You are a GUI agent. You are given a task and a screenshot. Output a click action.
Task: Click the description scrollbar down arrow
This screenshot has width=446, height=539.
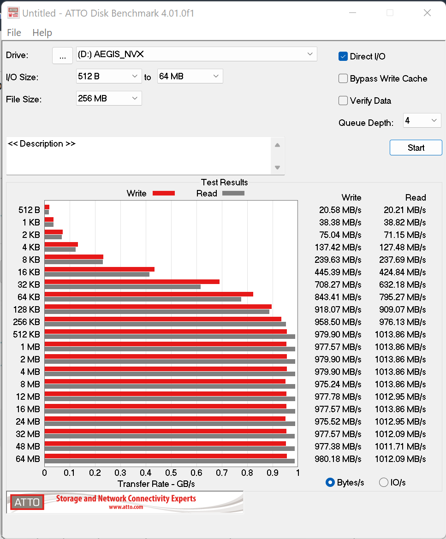[x=277, y=167]
